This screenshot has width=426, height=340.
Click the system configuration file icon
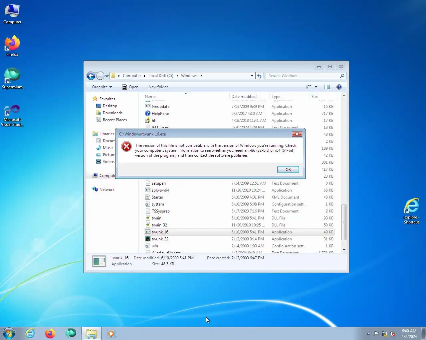[x=148, y=204]
